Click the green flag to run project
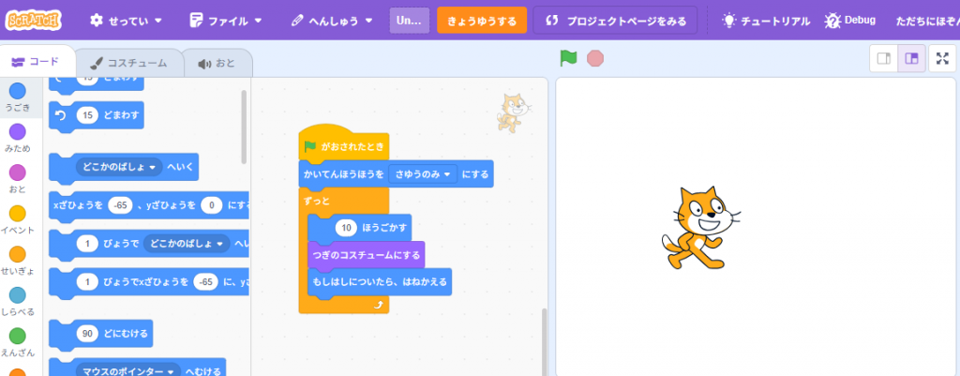Image resolution: width=960 pixels, height=376 pixels. click(x=568, y=58)
